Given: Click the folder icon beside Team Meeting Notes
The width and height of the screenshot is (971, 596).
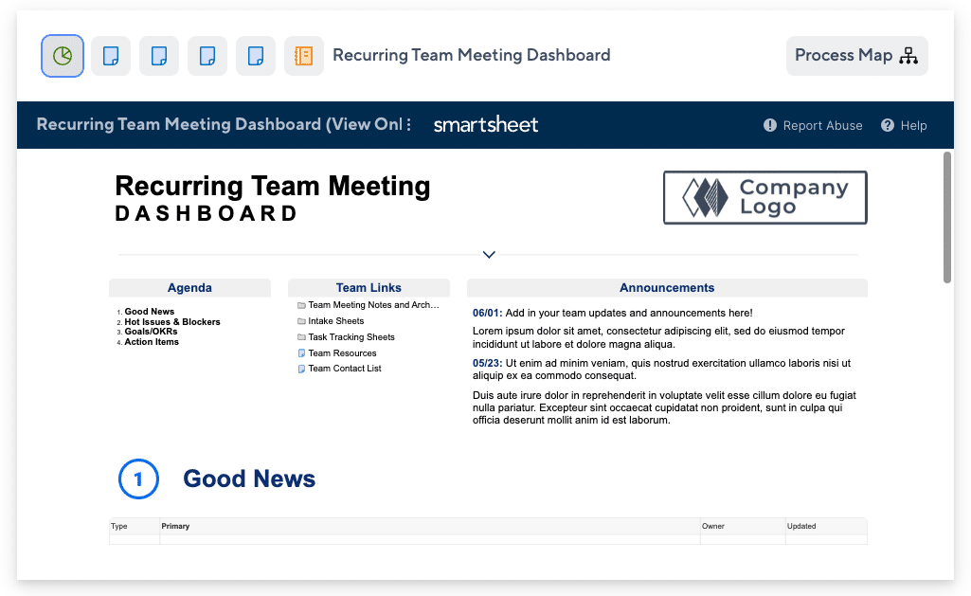Looking at the screenshot, I should 301,305.
